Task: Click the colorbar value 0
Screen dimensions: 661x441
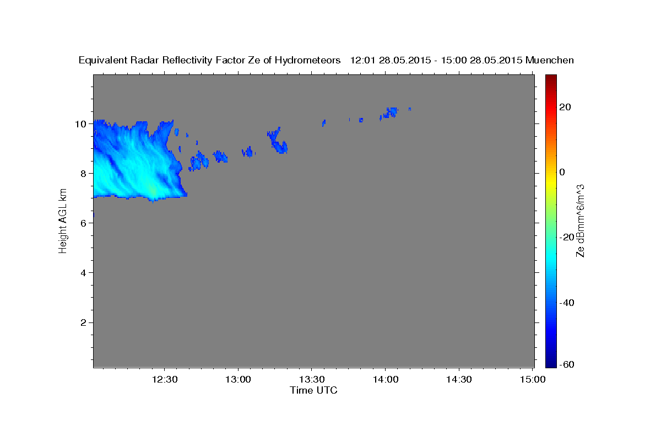Action: tap(563, 172)
